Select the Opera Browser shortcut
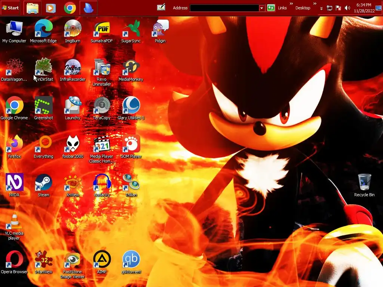The image size is (383, 287). pos(14,262)
